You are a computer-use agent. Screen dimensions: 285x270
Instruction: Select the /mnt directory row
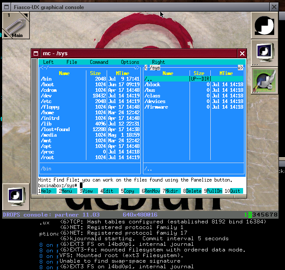(x=90, y=141)
